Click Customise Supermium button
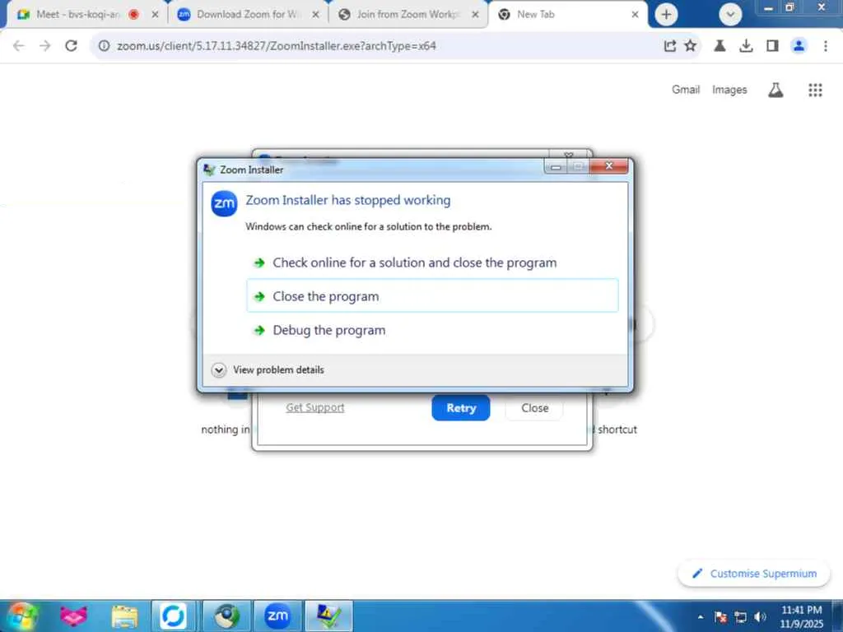Viewport: 843px width, 632px height. point(754,574)
